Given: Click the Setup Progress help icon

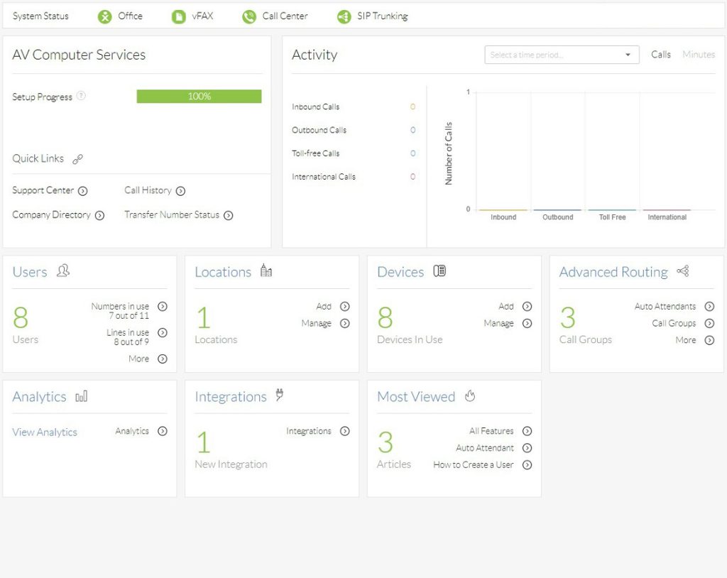Looking at the screenshot, I should pyautogui.click(x=81, y=96).
